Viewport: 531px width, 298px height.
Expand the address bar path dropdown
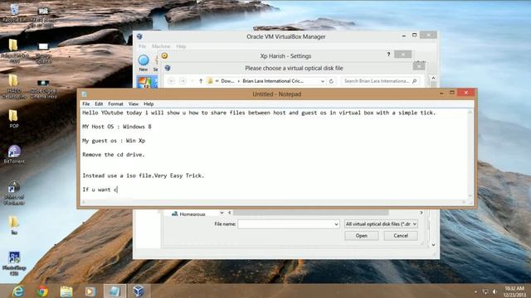pos(323,81)
